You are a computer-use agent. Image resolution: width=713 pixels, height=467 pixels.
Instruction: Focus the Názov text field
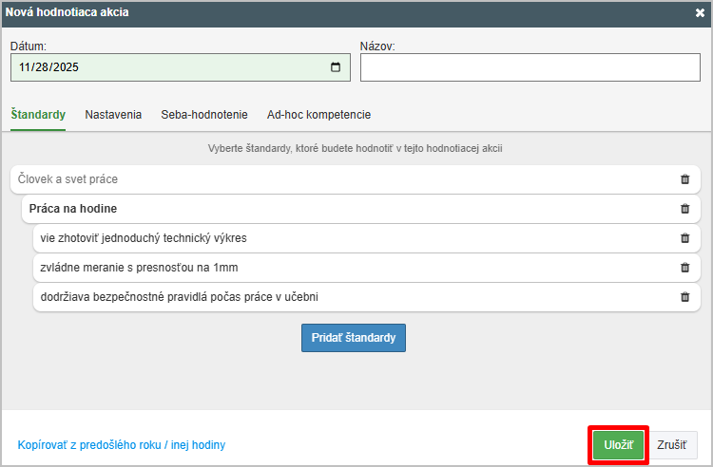(530, 67)
